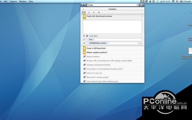Add another attachment with small plus button

[140, 43]
